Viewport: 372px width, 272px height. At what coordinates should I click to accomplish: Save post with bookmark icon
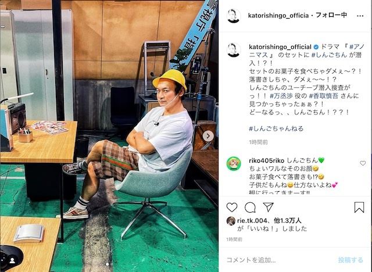coord(359,207)
